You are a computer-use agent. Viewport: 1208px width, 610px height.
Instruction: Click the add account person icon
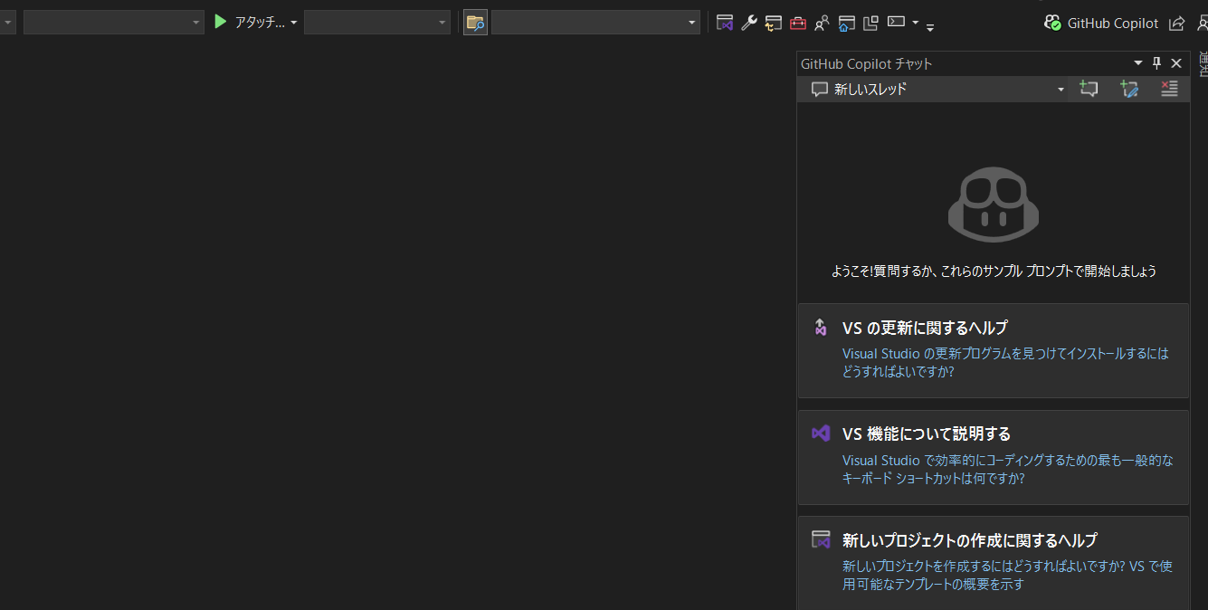click(822, 23)
